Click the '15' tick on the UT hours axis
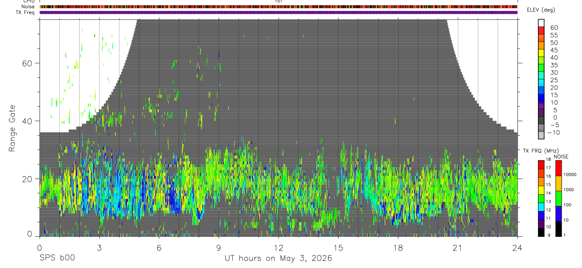Image resolution: width=582 pixels, height=268 pixels. tap(338, 247)
